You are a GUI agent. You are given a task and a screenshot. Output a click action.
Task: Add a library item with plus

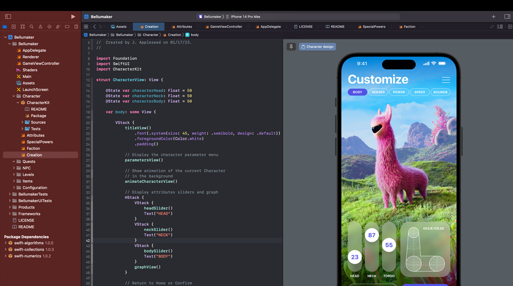pyautogui.click(x=493, y=17)
